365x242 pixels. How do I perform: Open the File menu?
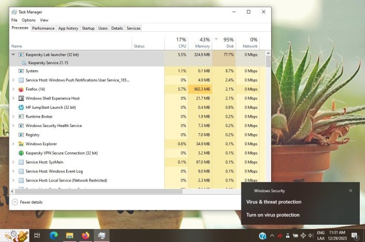(14, 20)
